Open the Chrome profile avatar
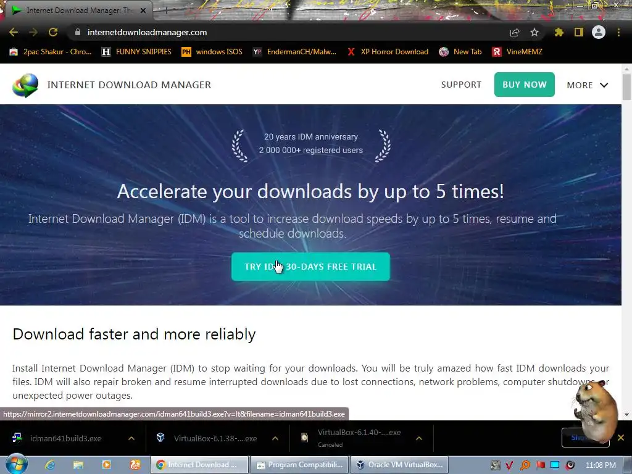This screenshot has height=474, width=632. point(599,32)
